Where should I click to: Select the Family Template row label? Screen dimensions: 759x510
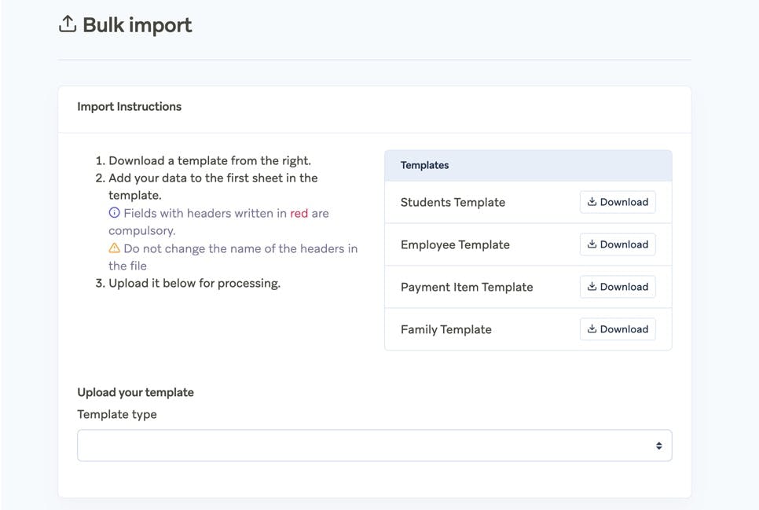pos(446,329)
